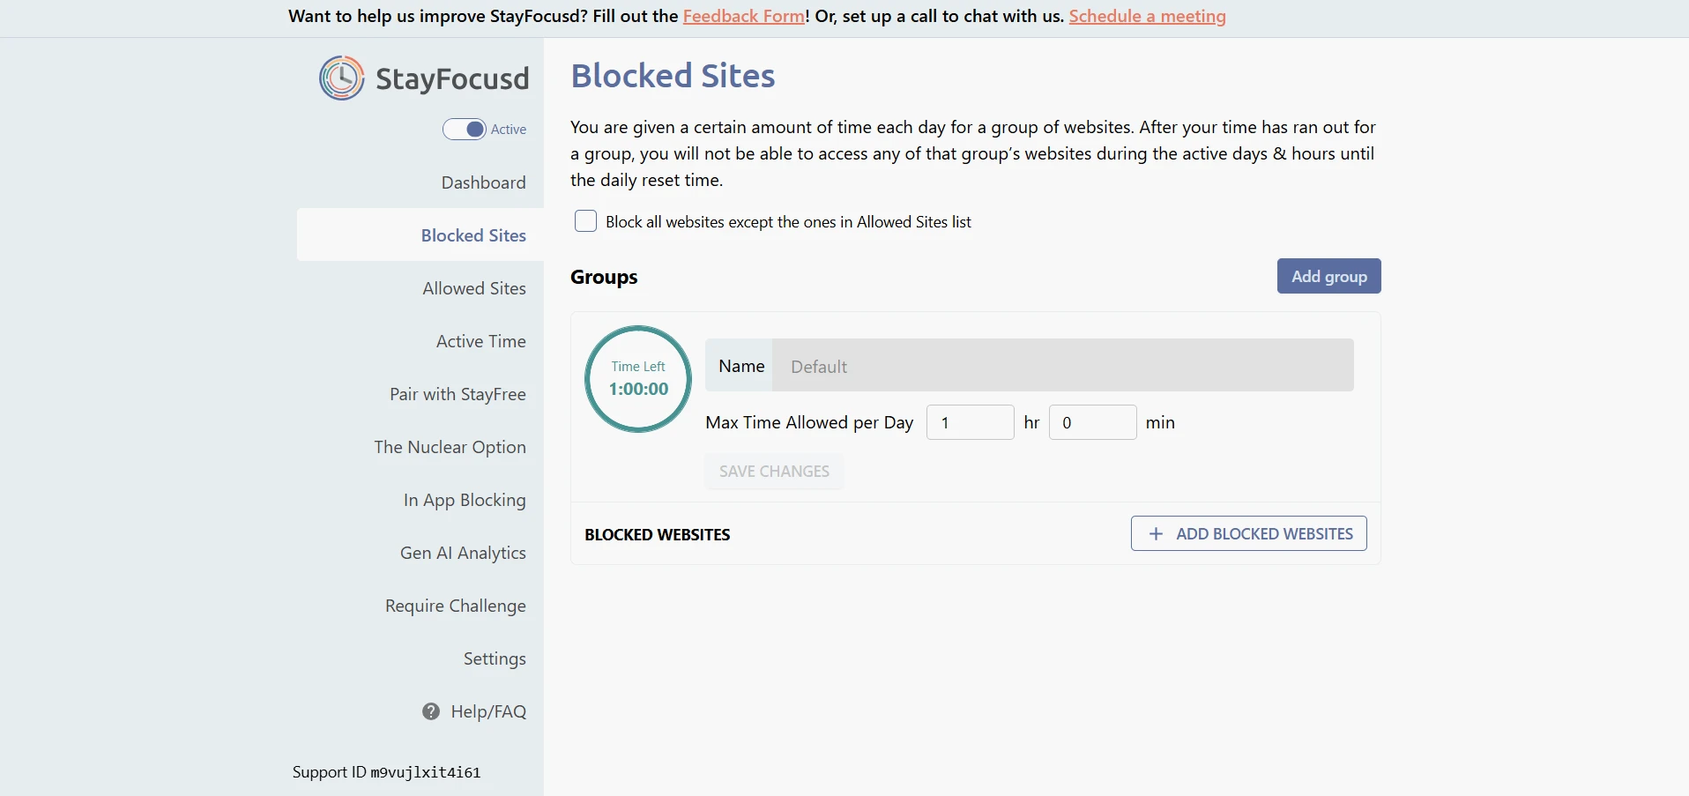Open Settings in the sidebar
Screen dimensions: 1689x796
[495, 658]
